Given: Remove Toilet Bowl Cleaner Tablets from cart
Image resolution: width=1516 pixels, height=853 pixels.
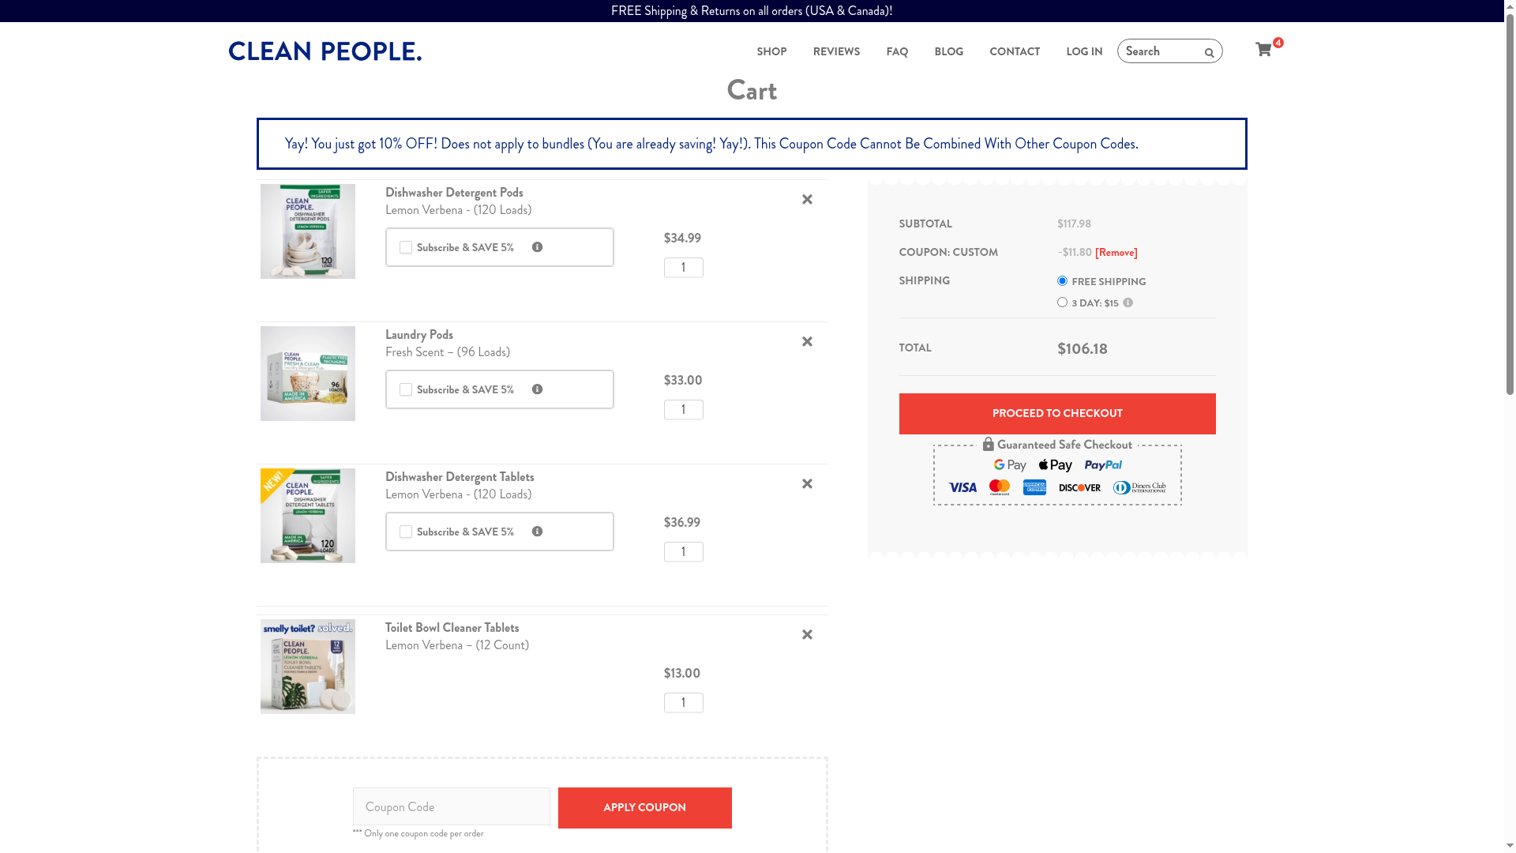Looking at the screenshot, I should [x=807, y=635].
